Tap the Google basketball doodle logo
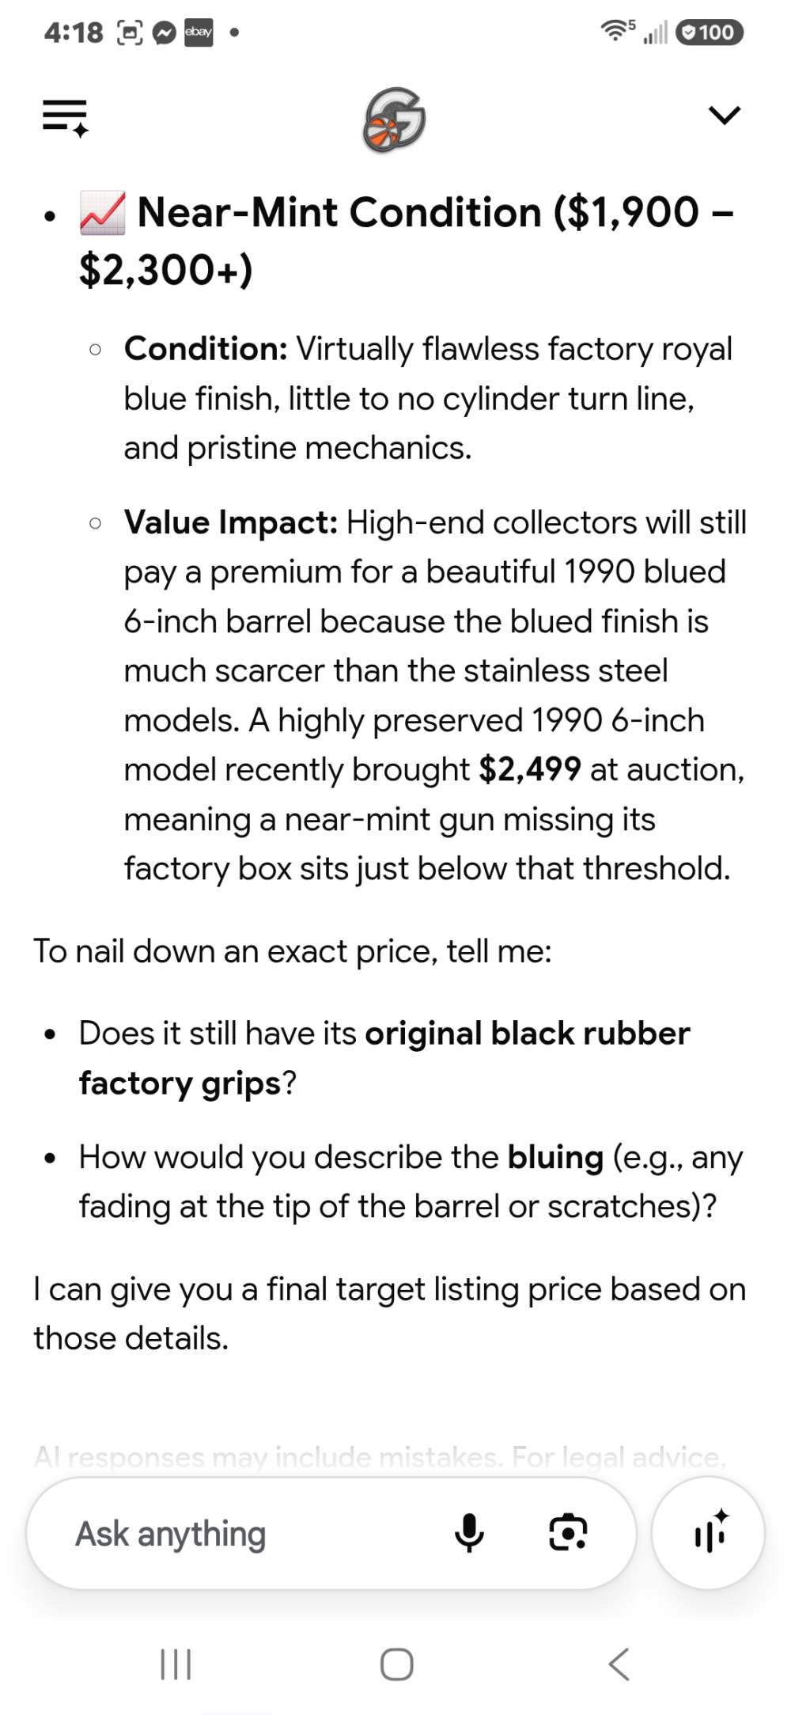Screen dimensions: 791x1715 pyautogui.click(x=394, y=119)
